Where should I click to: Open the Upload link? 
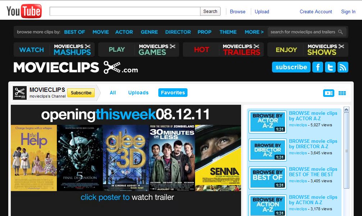(x=262, y=11)
